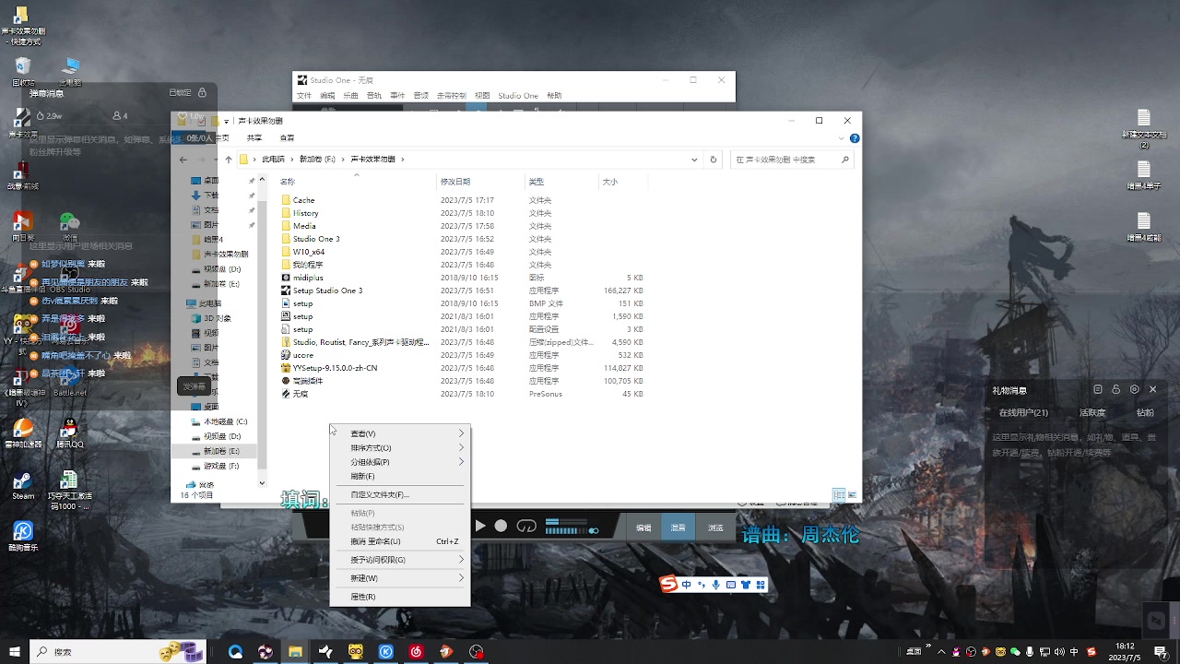The height and width of the screenshot is (664, 1180).
Task: Sort by the 大小 column header
Action: (x=622, y=182)
